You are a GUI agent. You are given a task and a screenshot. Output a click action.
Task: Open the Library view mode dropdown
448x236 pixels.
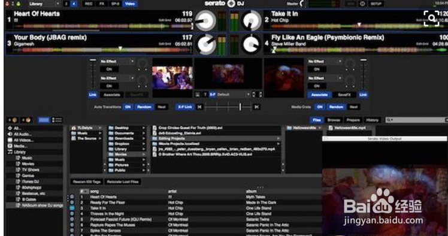(x=44, y=4)
